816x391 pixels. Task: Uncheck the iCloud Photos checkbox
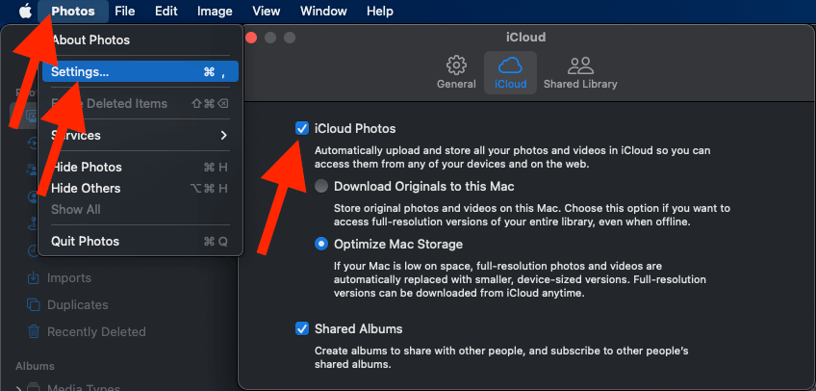[x=302, y=128]
